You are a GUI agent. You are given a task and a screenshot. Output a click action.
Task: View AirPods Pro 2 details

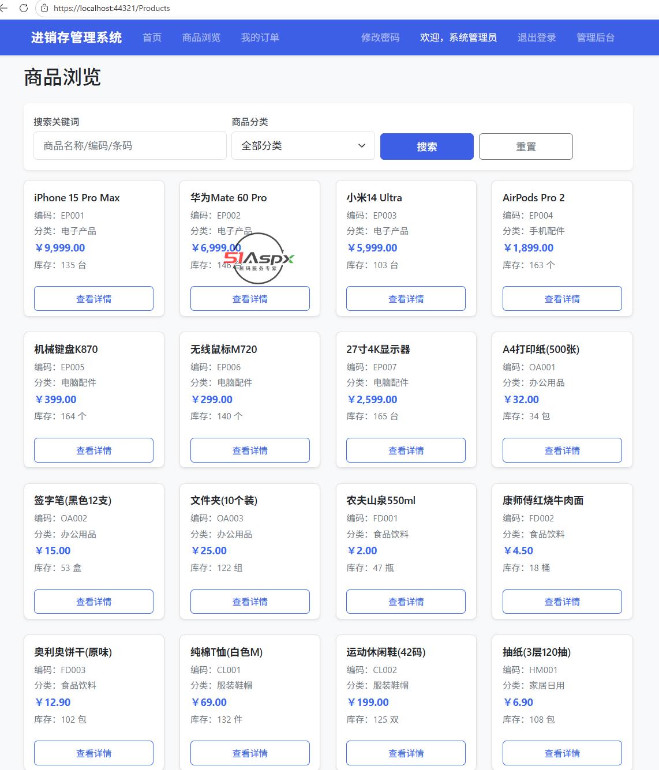point(563,299)
